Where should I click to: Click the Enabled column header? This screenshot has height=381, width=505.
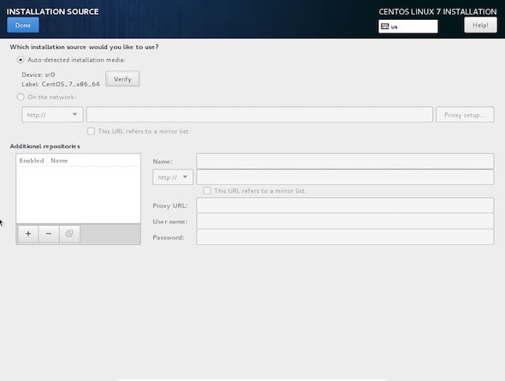pyautogui.click(x=32, y=160)
